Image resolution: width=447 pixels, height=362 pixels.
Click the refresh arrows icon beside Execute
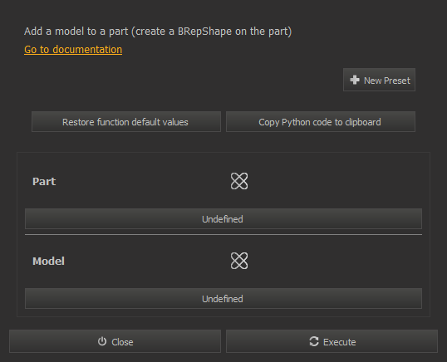[x=314, y=341]
